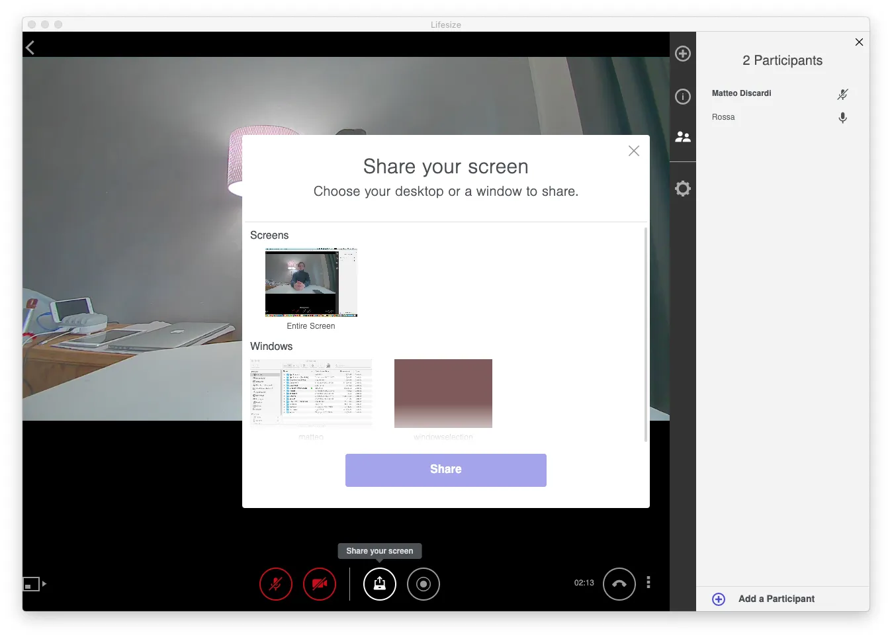Select the windowselection window thumbnail
The image size is (892, 639).
pos(443,394)
